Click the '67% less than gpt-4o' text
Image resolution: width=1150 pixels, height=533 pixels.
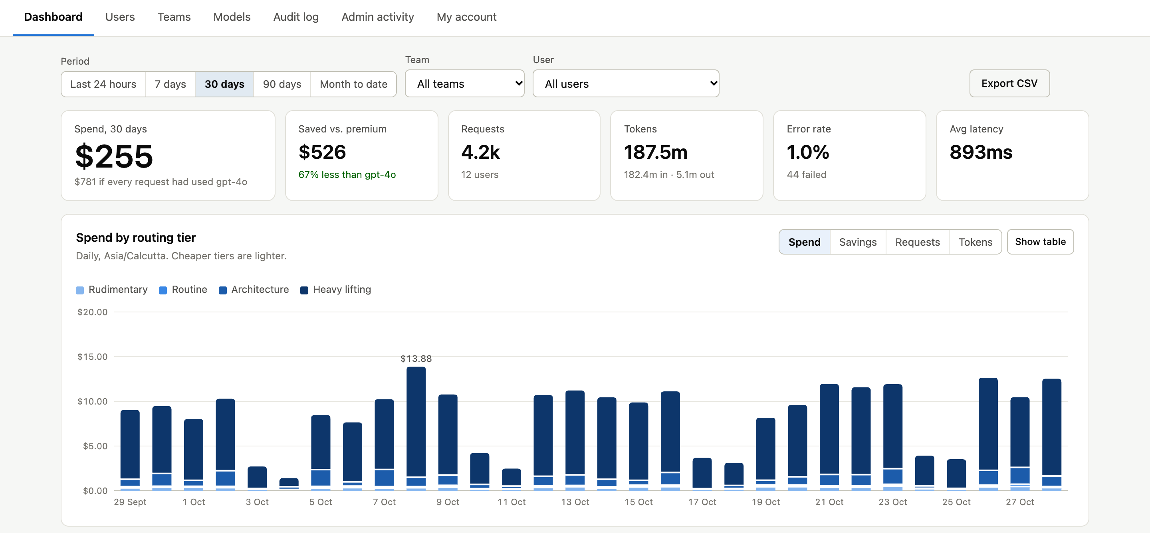[347, 174]
